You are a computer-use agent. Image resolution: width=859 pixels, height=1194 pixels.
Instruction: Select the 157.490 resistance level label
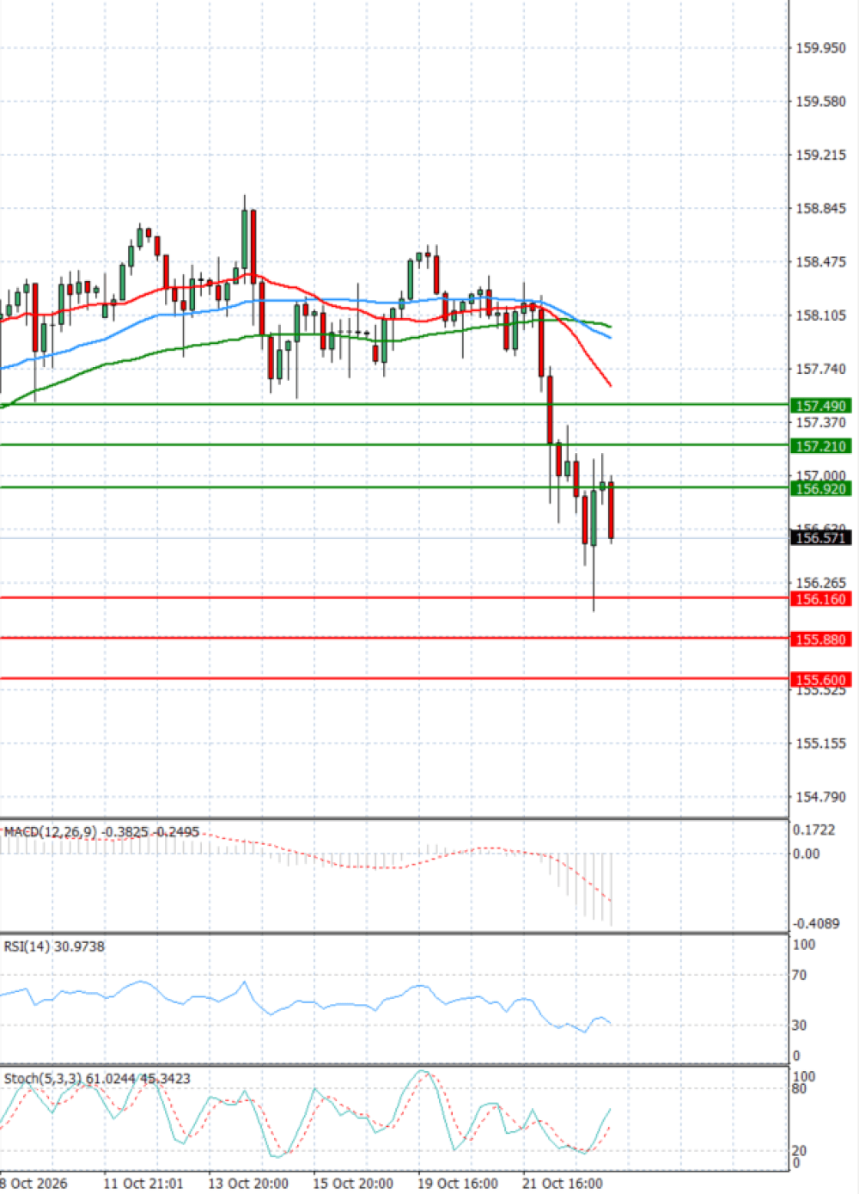pos(820,406)
